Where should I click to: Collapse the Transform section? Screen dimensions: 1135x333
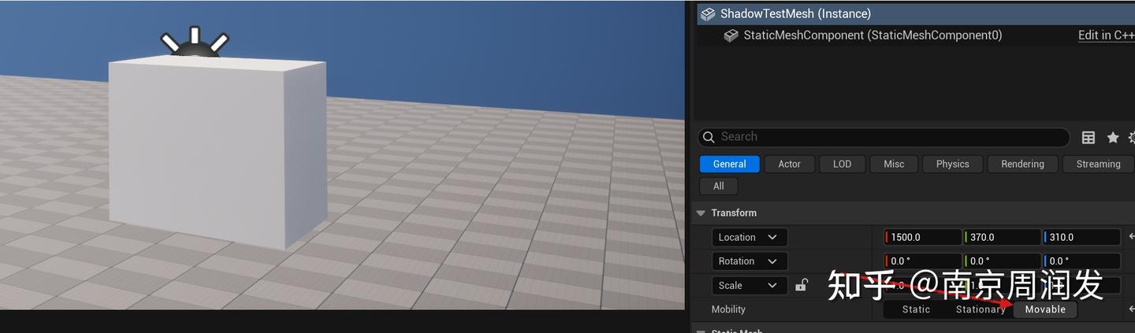pos(700,213)
